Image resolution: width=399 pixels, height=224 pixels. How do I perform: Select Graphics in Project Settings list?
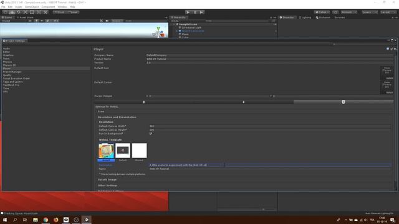8,55
